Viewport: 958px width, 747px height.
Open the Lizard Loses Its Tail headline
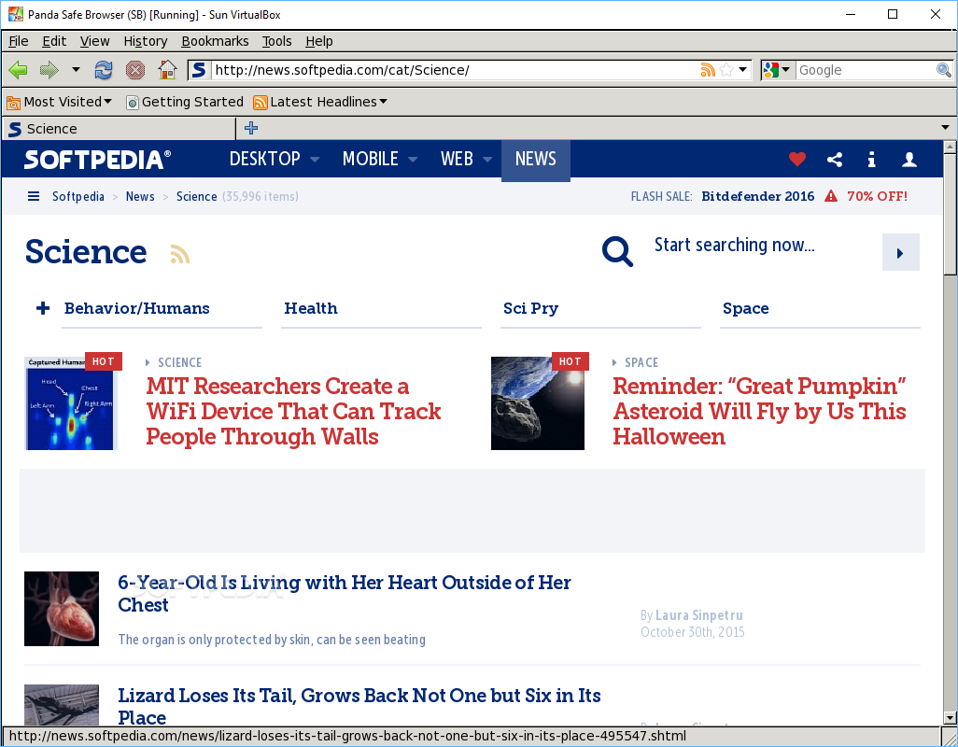point(359,706)
